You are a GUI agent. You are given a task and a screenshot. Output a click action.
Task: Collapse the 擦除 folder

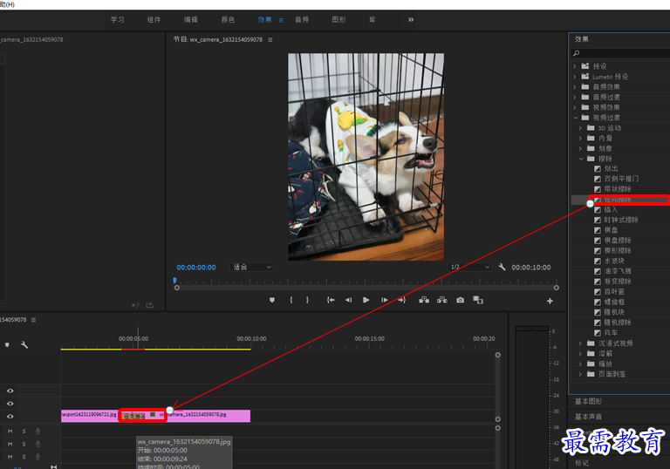[581, 159]
